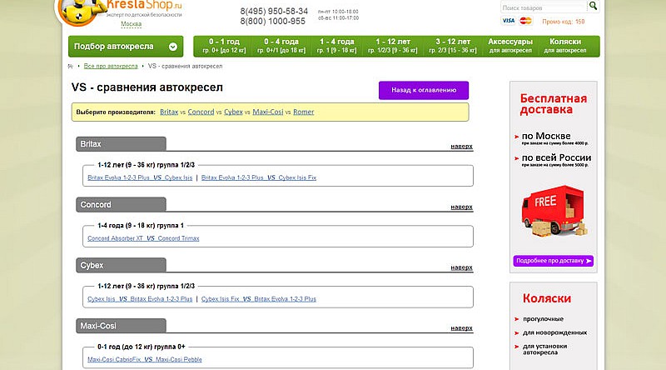Jump to Cybex in manufacturer list
Screen dimensions: 666x370
(232, 112)
